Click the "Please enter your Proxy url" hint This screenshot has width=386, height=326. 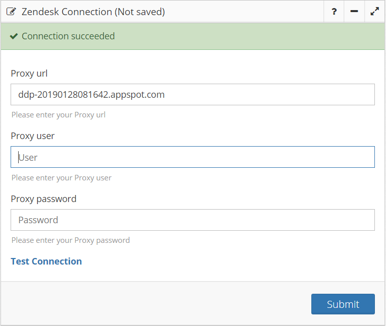click(59, 115)
